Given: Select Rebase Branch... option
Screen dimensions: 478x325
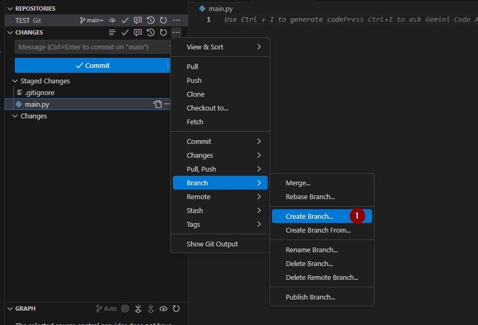Looking at the screenshot, I should point(322,197).
